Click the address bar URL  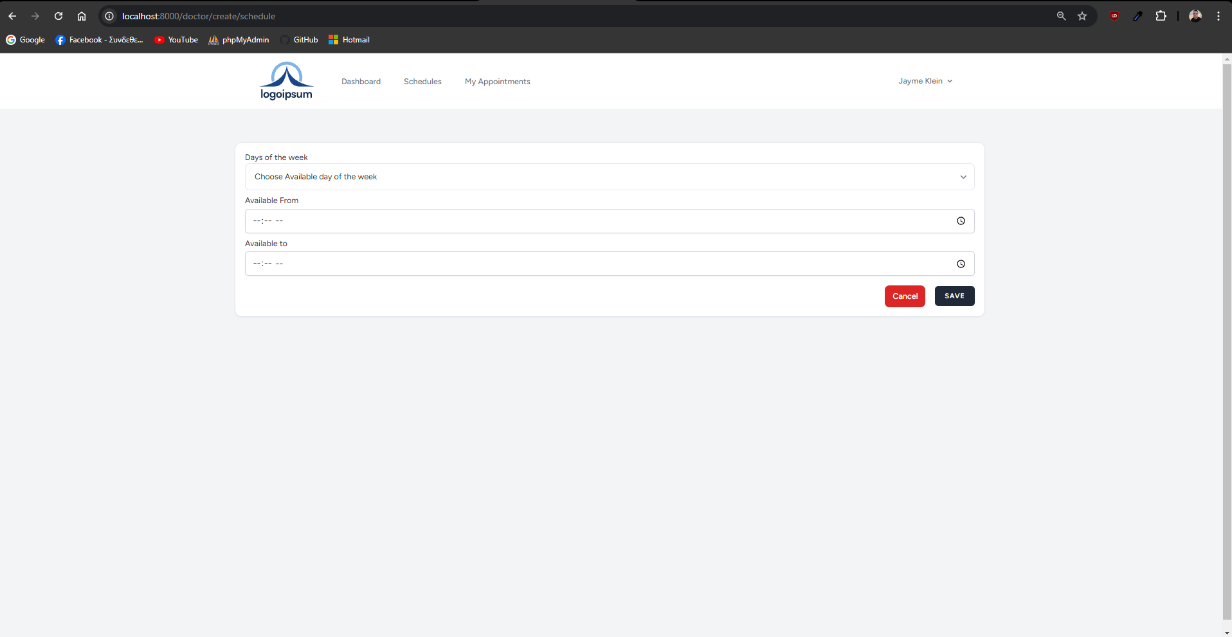point(199,16)
